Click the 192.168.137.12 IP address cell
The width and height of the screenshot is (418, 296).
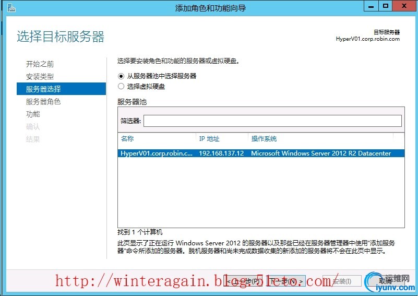pyautogui.click(x=221, y=153)
